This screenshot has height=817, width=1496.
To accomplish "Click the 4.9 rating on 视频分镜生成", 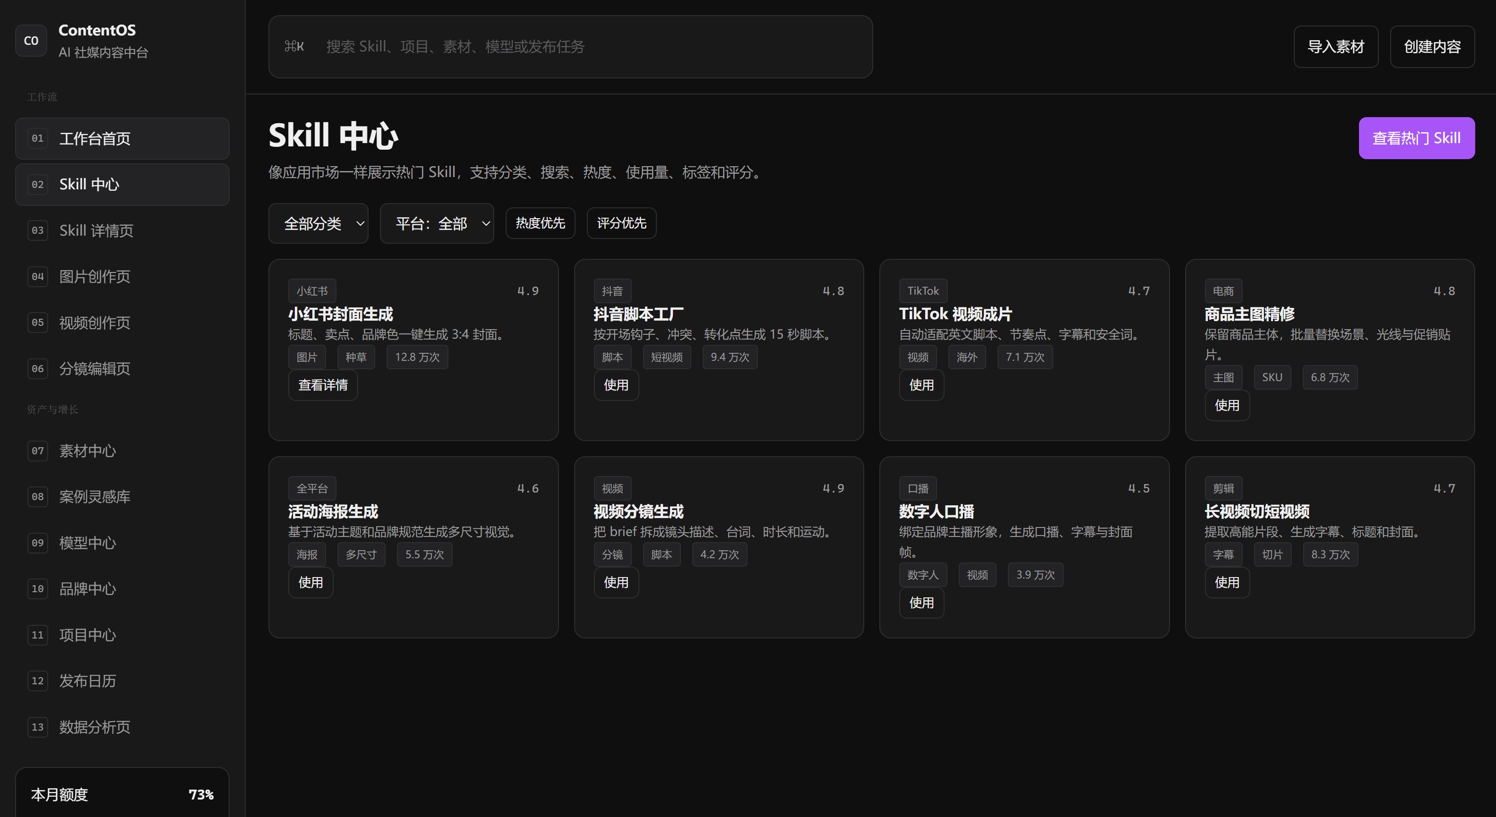I will pos(834,489).
